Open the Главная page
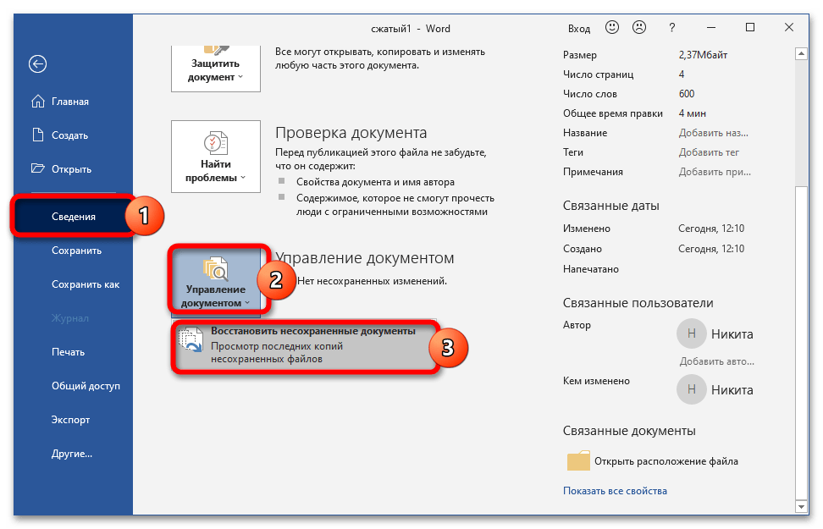The height and width of the screenshot is (529, 823). (69, 102)
